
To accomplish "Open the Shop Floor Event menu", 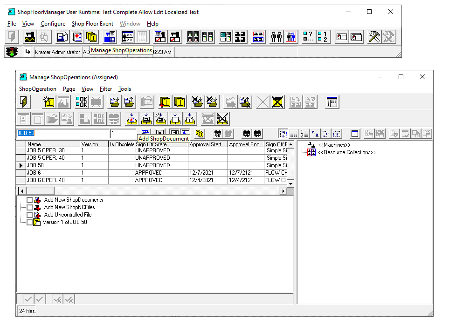I will tap(92, 24).
